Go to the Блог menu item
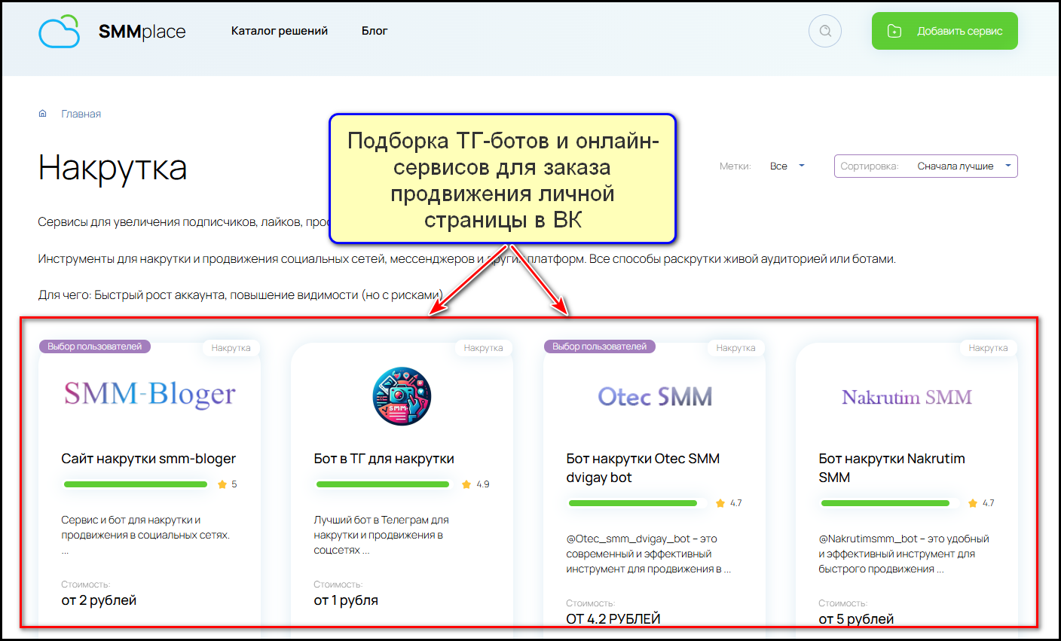Image resolution: width=1061 pixels, height=641 pixels. pyautogui.click(x=375, y=31)
